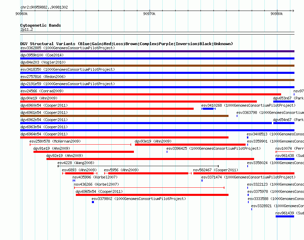This screenshot has width=304, height=240.
Task: Click the thin red esv2580578 loss line
Action: point(81,145)
